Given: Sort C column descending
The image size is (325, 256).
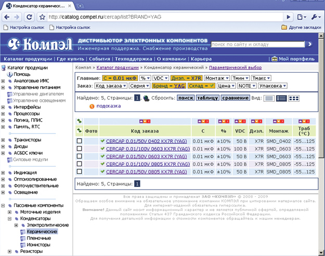Looking at the screenshot, I should (x=203, y=122).
